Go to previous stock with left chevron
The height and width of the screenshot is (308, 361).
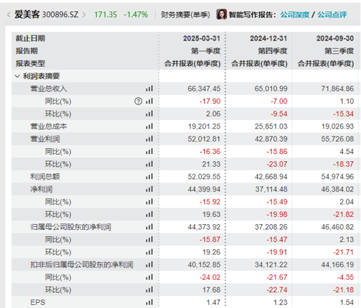pos(9,14)
